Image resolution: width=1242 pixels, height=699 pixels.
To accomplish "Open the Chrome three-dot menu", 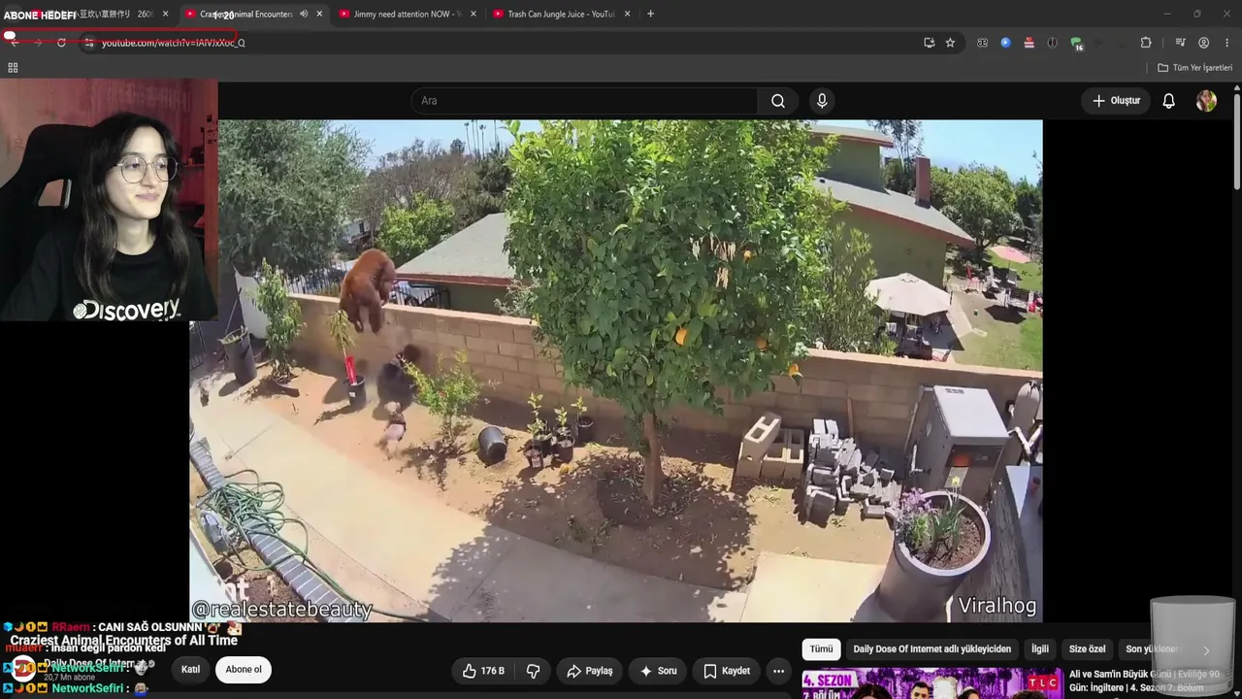I will click(1227, 43).
